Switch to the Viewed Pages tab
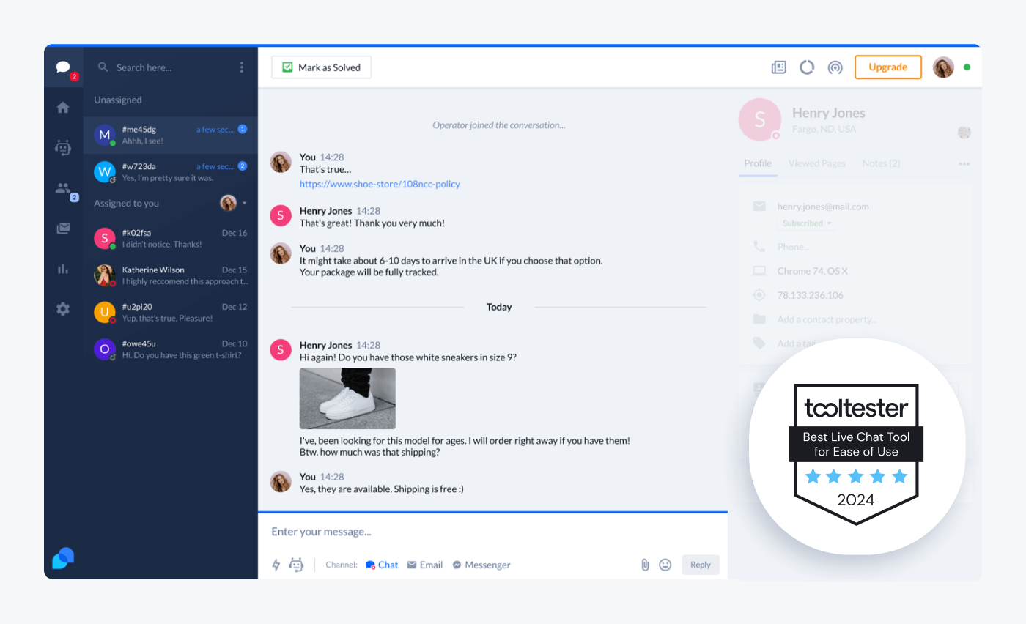The width and height of the screenshot is (1026, 624). click(816, 163)
